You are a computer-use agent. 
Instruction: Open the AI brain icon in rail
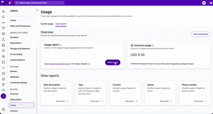(x=3, y=79)
